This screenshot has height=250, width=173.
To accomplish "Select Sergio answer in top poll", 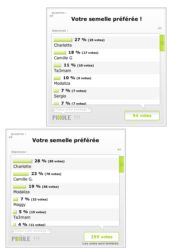I will click(x=106, y=94).
